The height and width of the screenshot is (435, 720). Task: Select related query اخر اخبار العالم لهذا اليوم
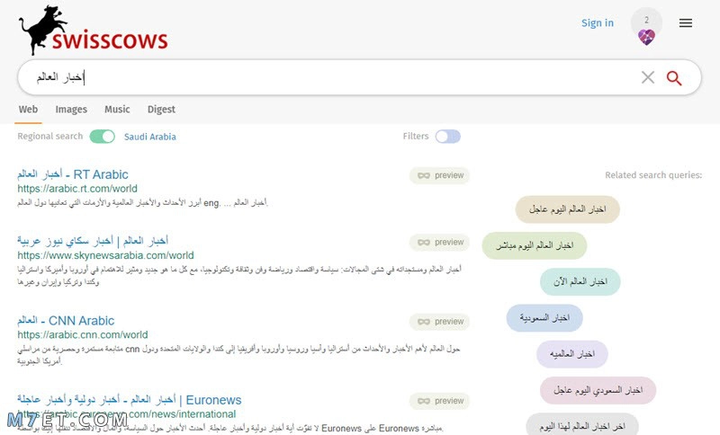(582, 424)
